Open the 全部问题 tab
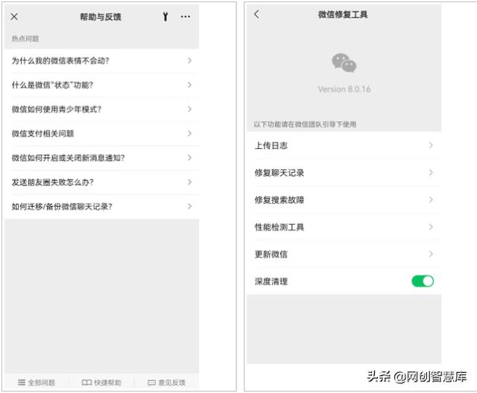 coord(37,383)
